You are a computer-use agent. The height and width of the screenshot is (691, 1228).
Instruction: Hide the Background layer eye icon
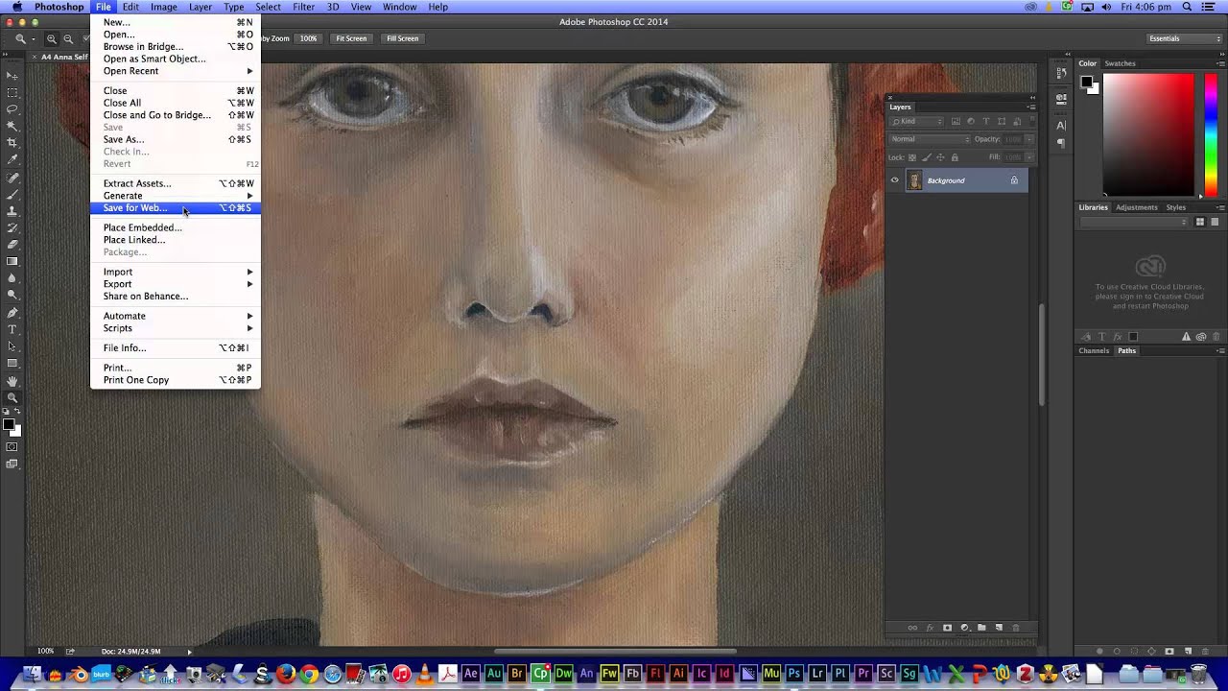895,180
